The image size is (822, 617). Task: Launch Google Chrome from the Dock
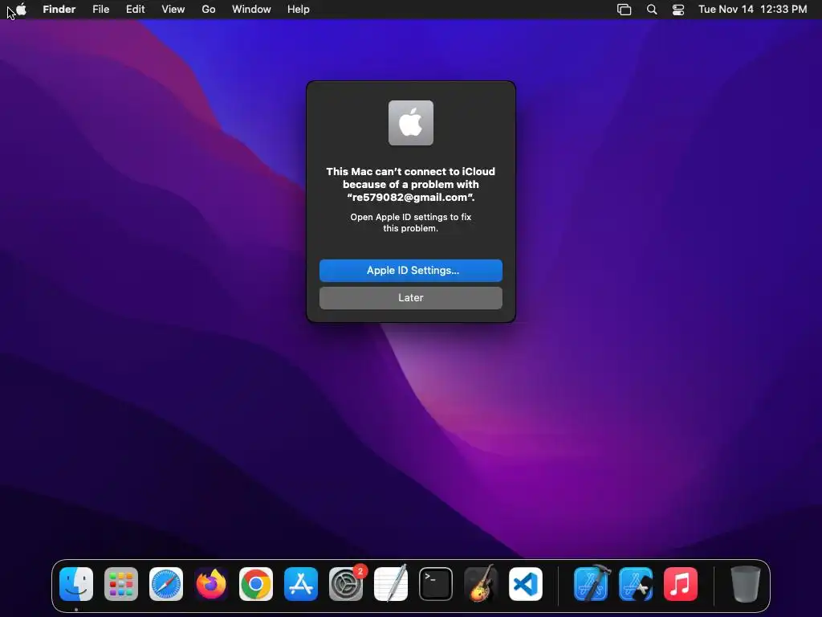tap(256, 584)
